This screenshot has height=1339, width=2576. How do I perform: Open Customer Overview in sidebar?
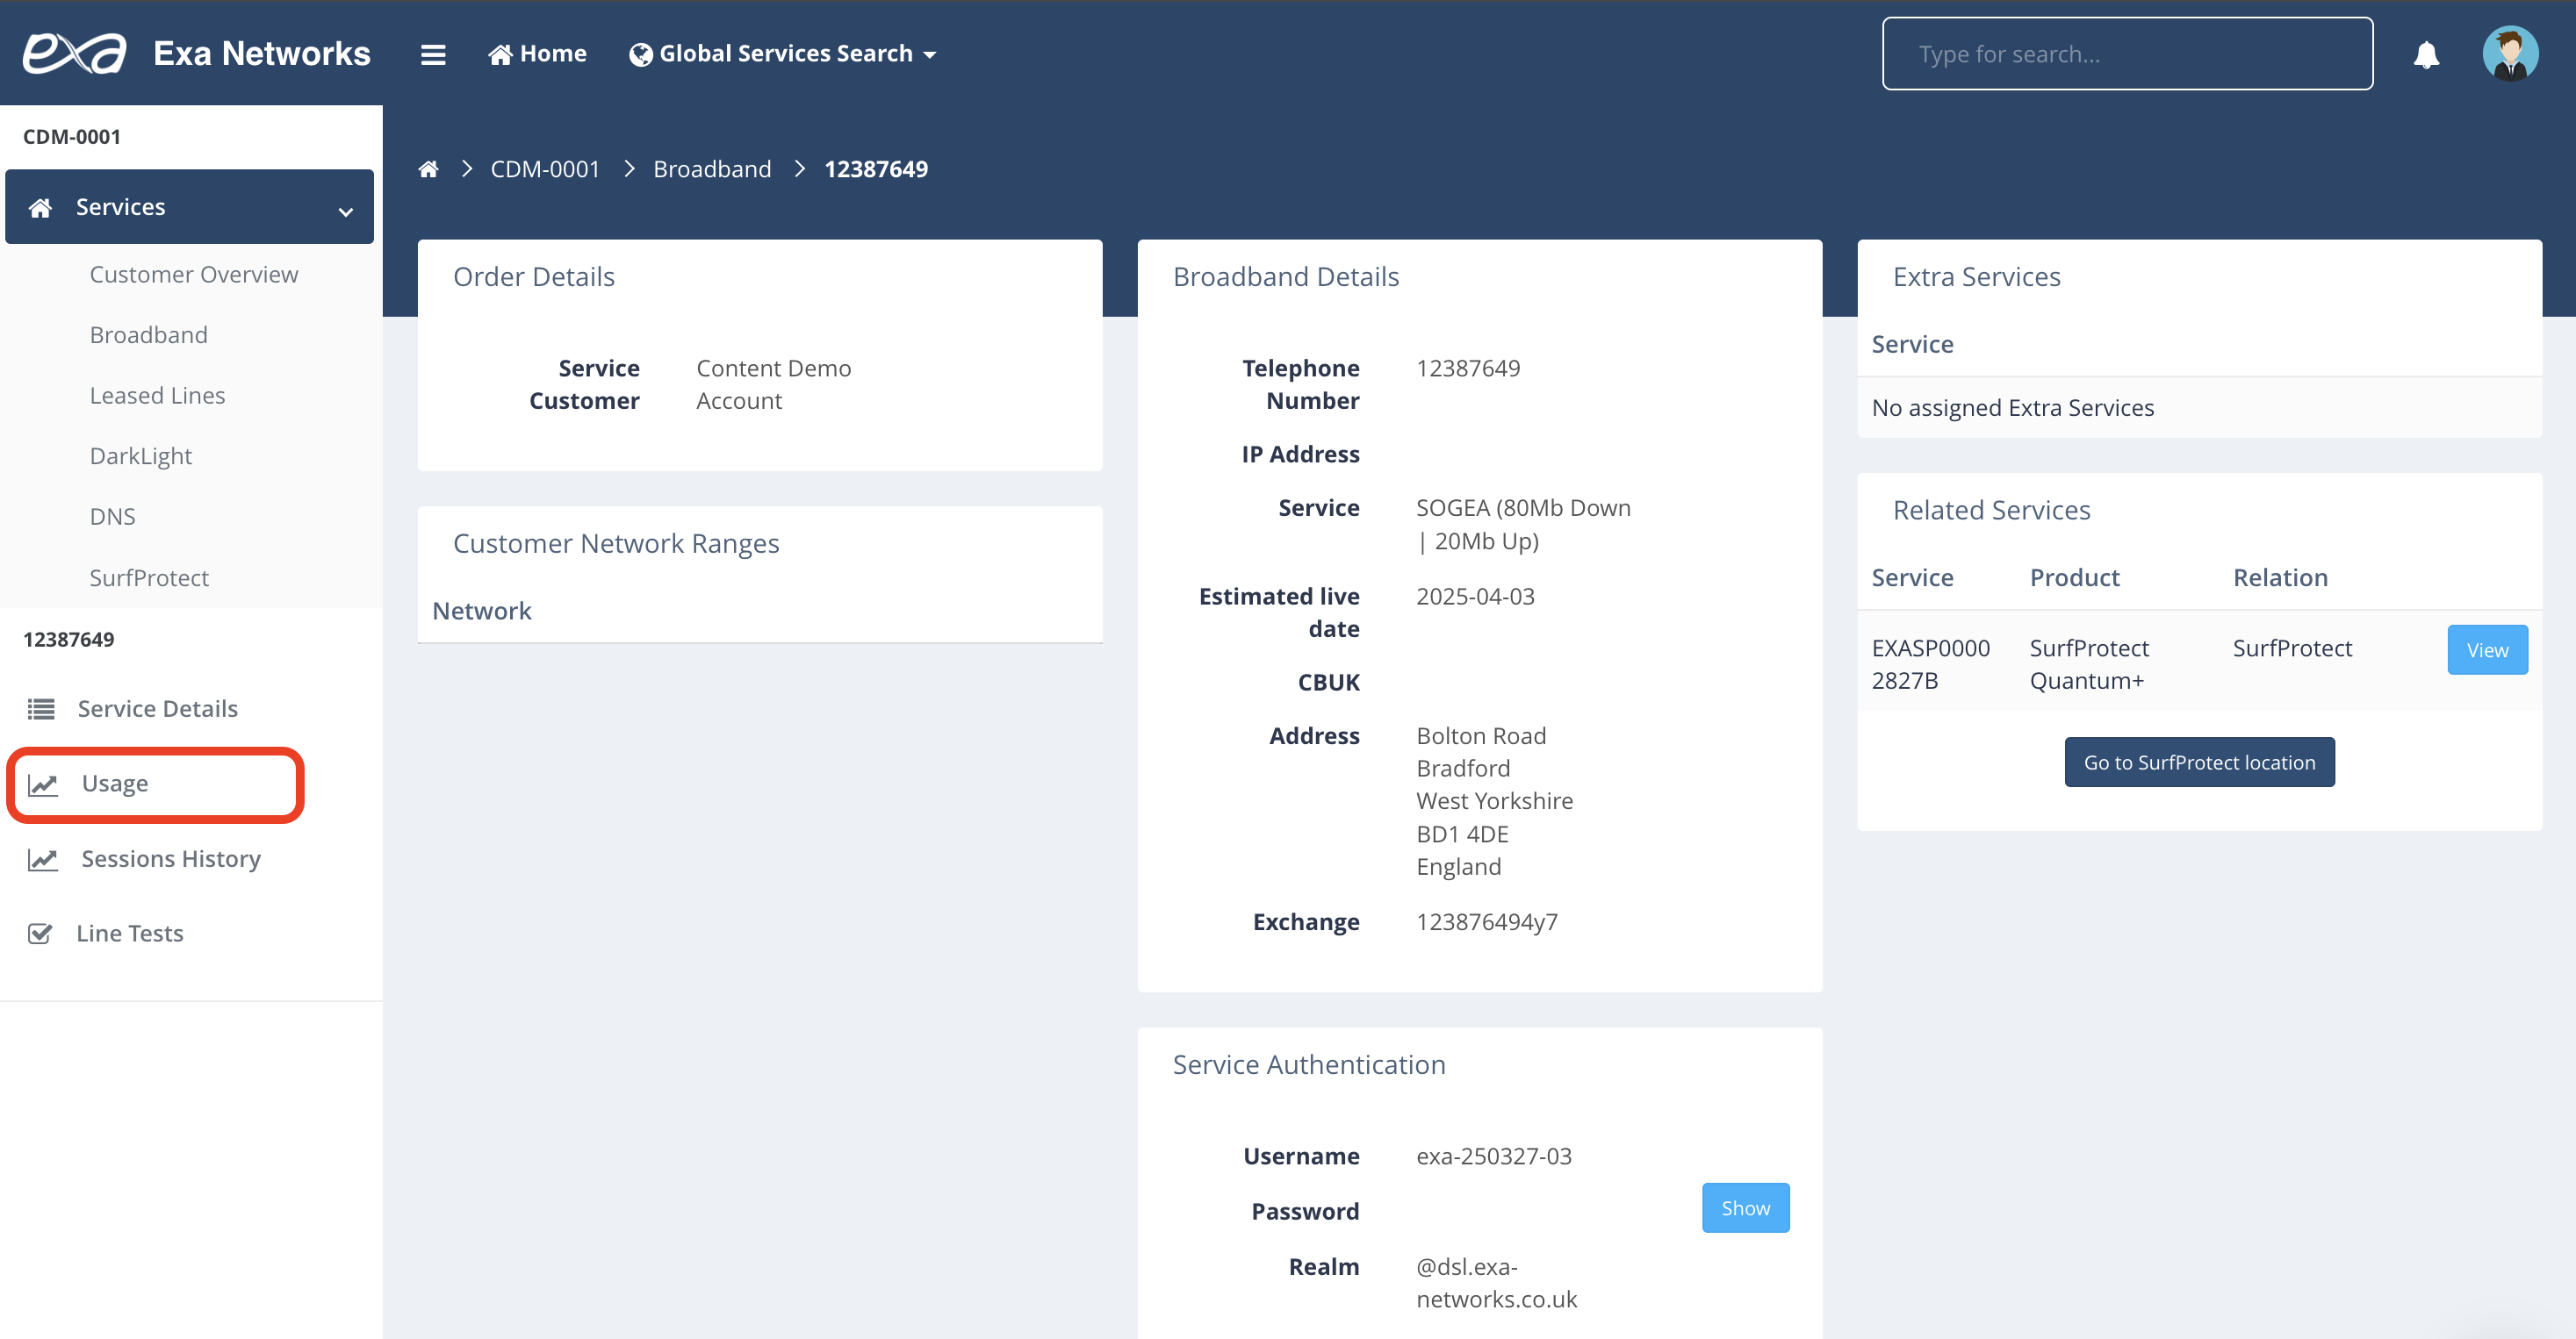(x=193, y=275)
